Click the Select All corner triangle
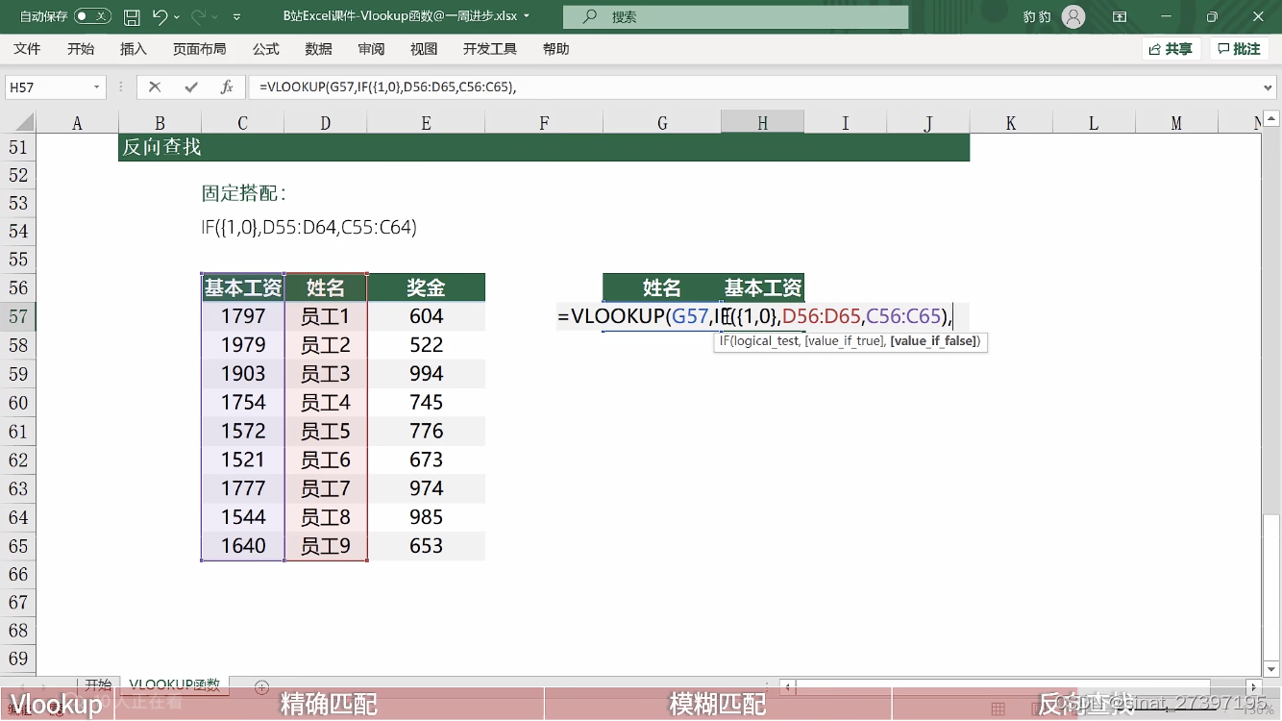 [x=23, y=123]
